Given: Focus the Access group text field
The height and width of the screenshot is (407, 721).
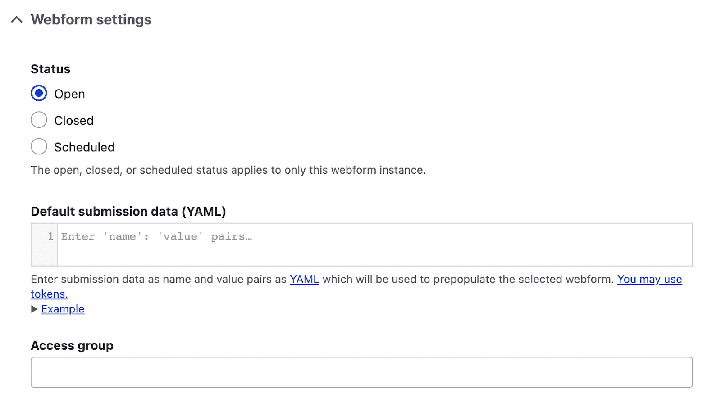Looking at the screenshot, I should coord(360,372).
